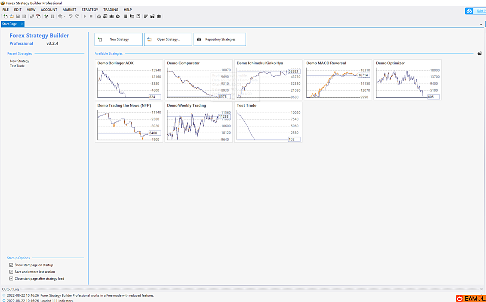Open the ACCOUNT menu

[x=49, y=10]
